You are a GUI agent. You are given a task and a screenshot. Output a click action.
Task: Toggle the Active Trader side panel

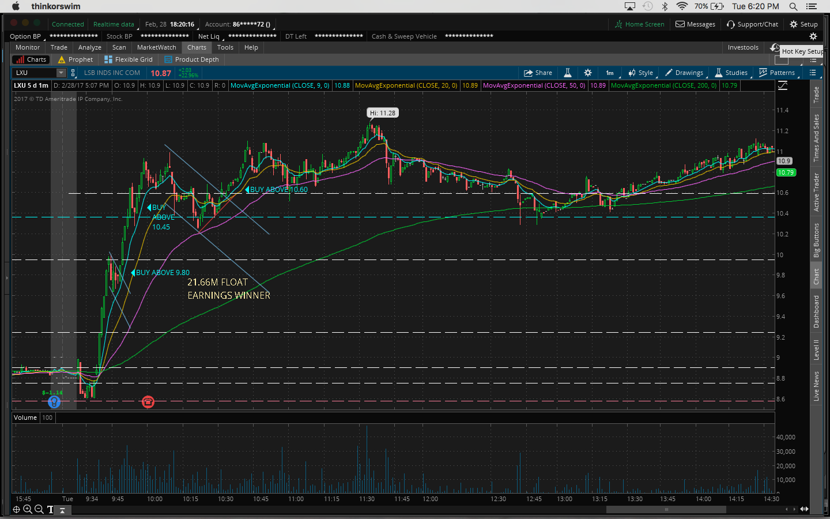[816, 192]
